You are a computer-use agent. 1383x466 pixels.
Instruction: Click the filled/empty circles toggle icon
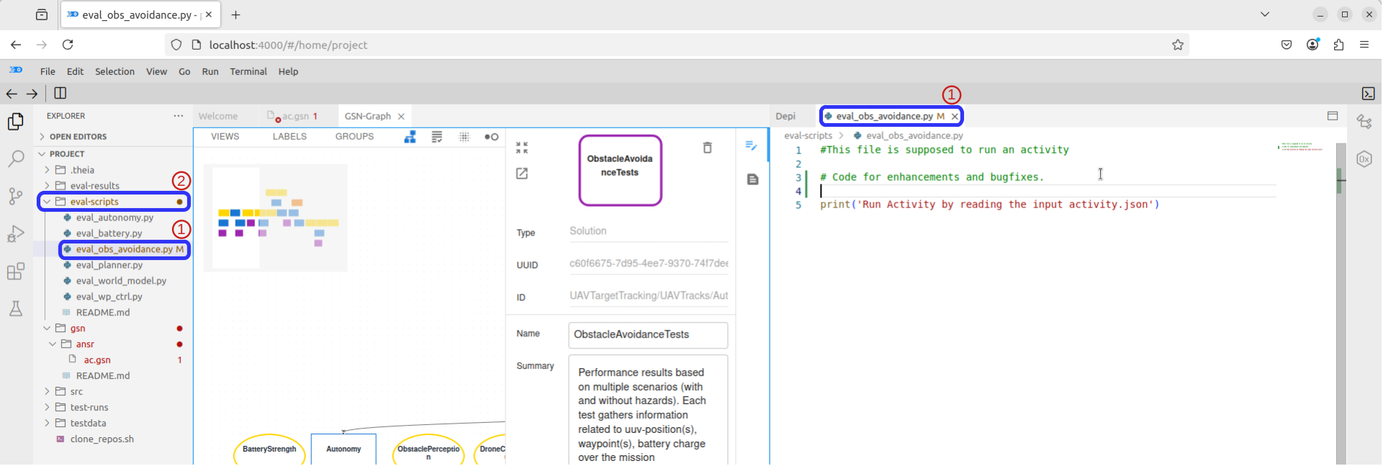point(492,137)
